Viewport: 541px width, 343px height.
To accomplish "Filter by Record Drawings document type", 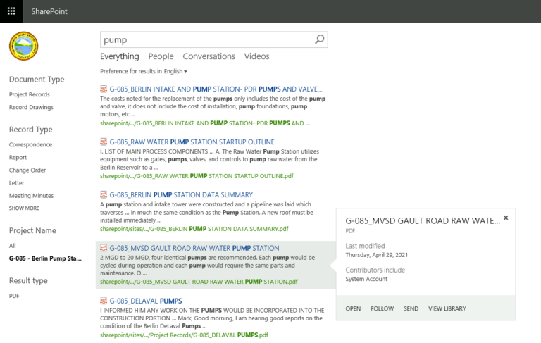I will click(x=31, y=107).
